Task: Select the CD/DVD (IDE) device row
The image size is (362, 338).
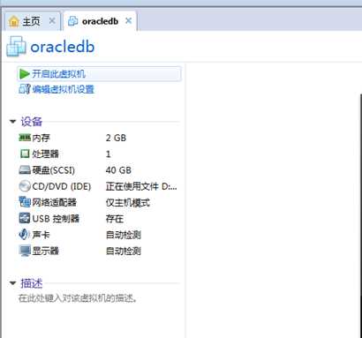Action: (x=99, y=186)
